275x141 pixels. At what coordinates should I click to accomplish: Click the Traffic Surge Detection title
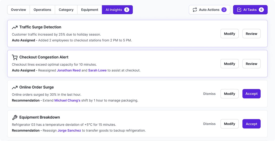click(40, 27)
